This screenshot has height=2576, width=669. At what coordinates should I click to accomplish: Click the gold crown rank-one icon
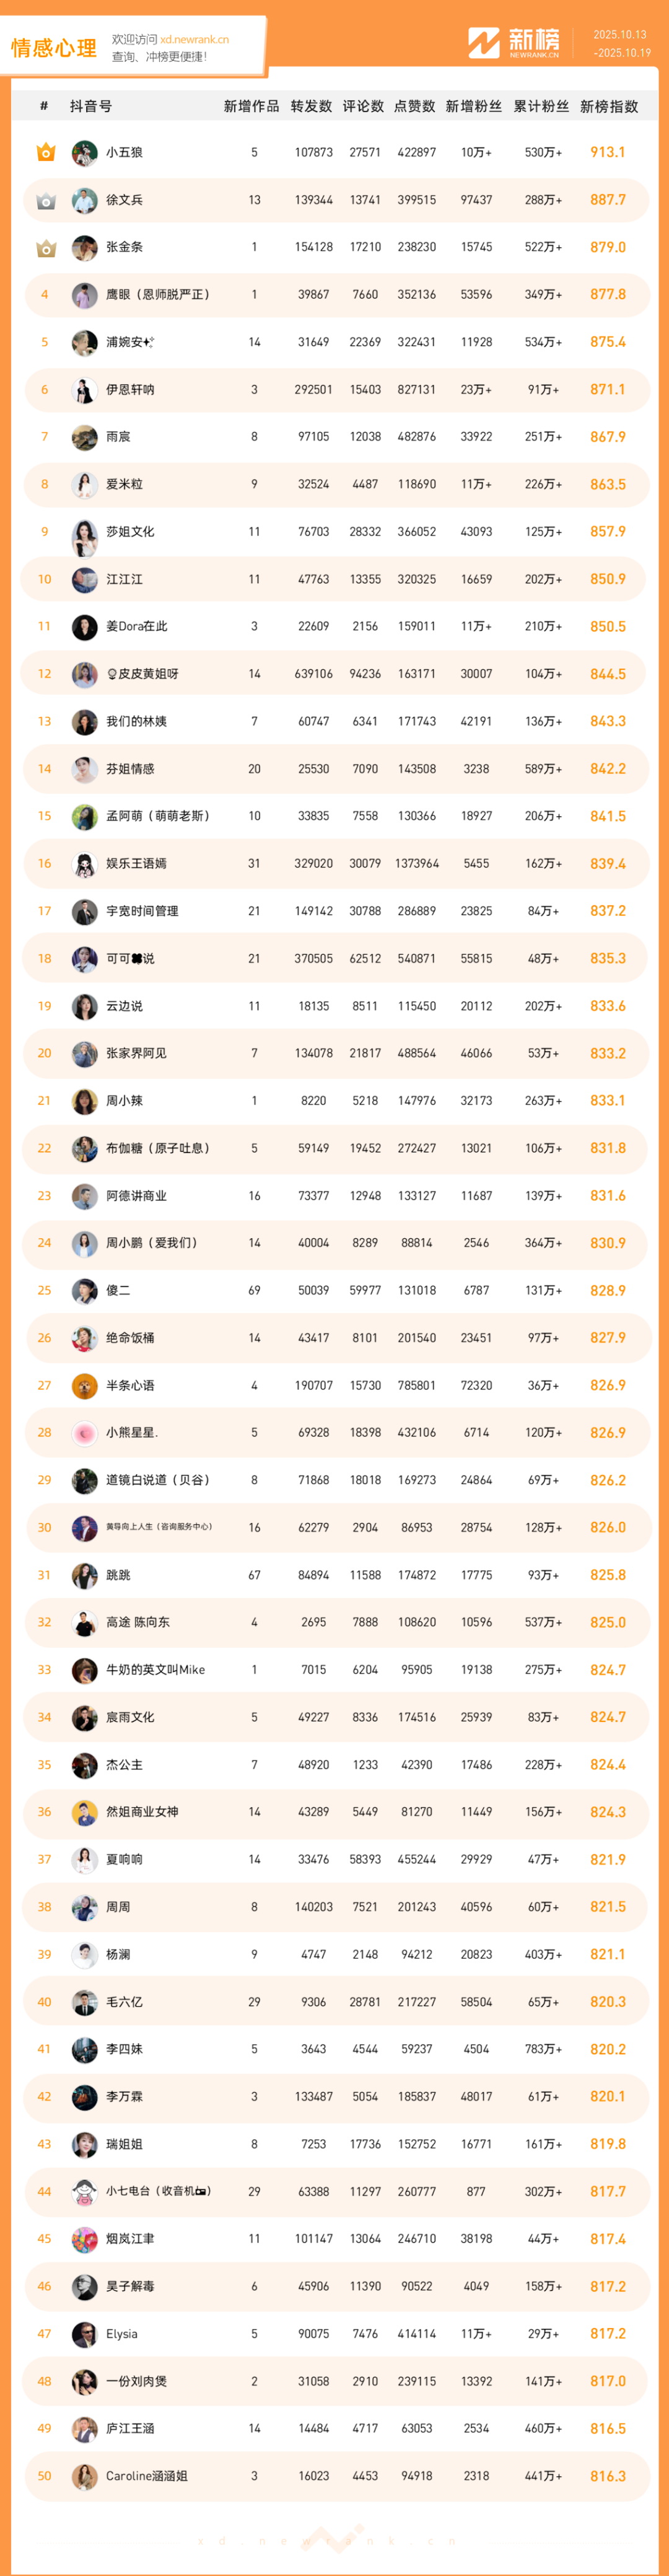(45, 153)
